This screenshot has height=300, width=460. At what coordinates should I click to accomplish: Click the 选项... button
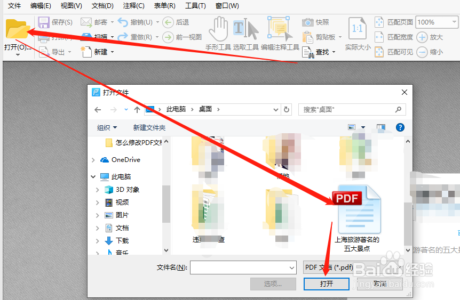[273, 283]
